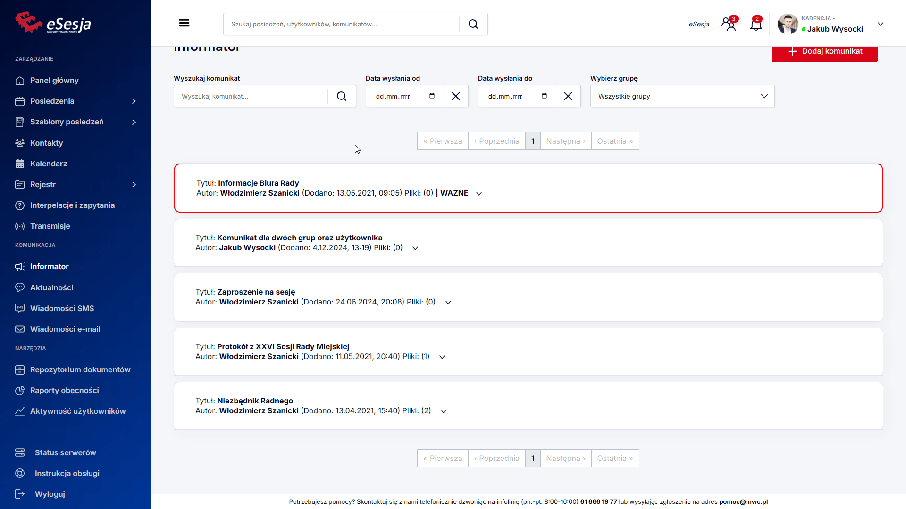Open Wiadomości SMS in the sidebar
This screenshot has height=509, width=906.
click(62, 308)
